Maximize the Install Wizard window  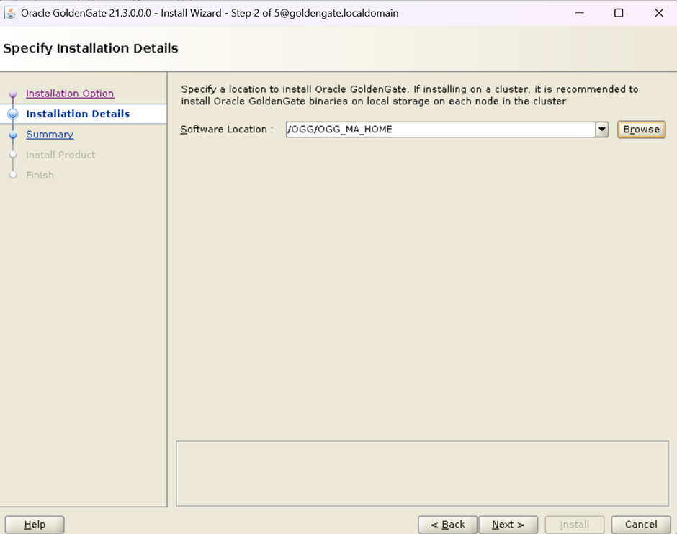(619, 13)
